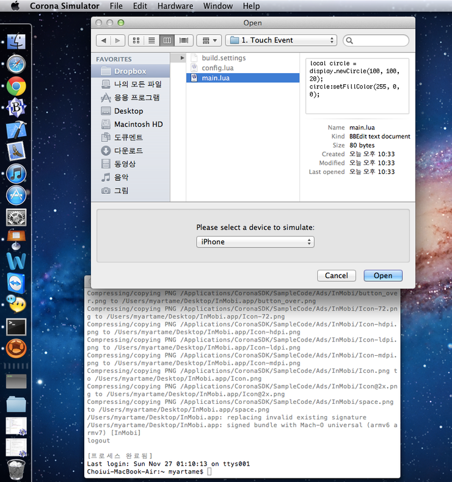Screen dimensions: 452x482
Task: Select Desktop in Favorites sidebar
Action: point(131,111)
